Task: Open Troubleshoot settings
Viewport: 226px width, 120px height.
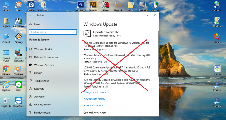Action: (x=53, y=81)
